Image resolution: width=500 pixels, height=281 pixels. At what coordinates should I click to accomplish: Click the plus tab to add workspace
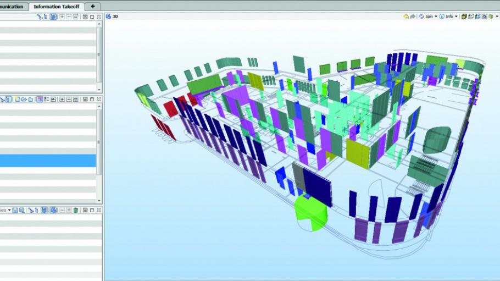[x=93, y=6]
